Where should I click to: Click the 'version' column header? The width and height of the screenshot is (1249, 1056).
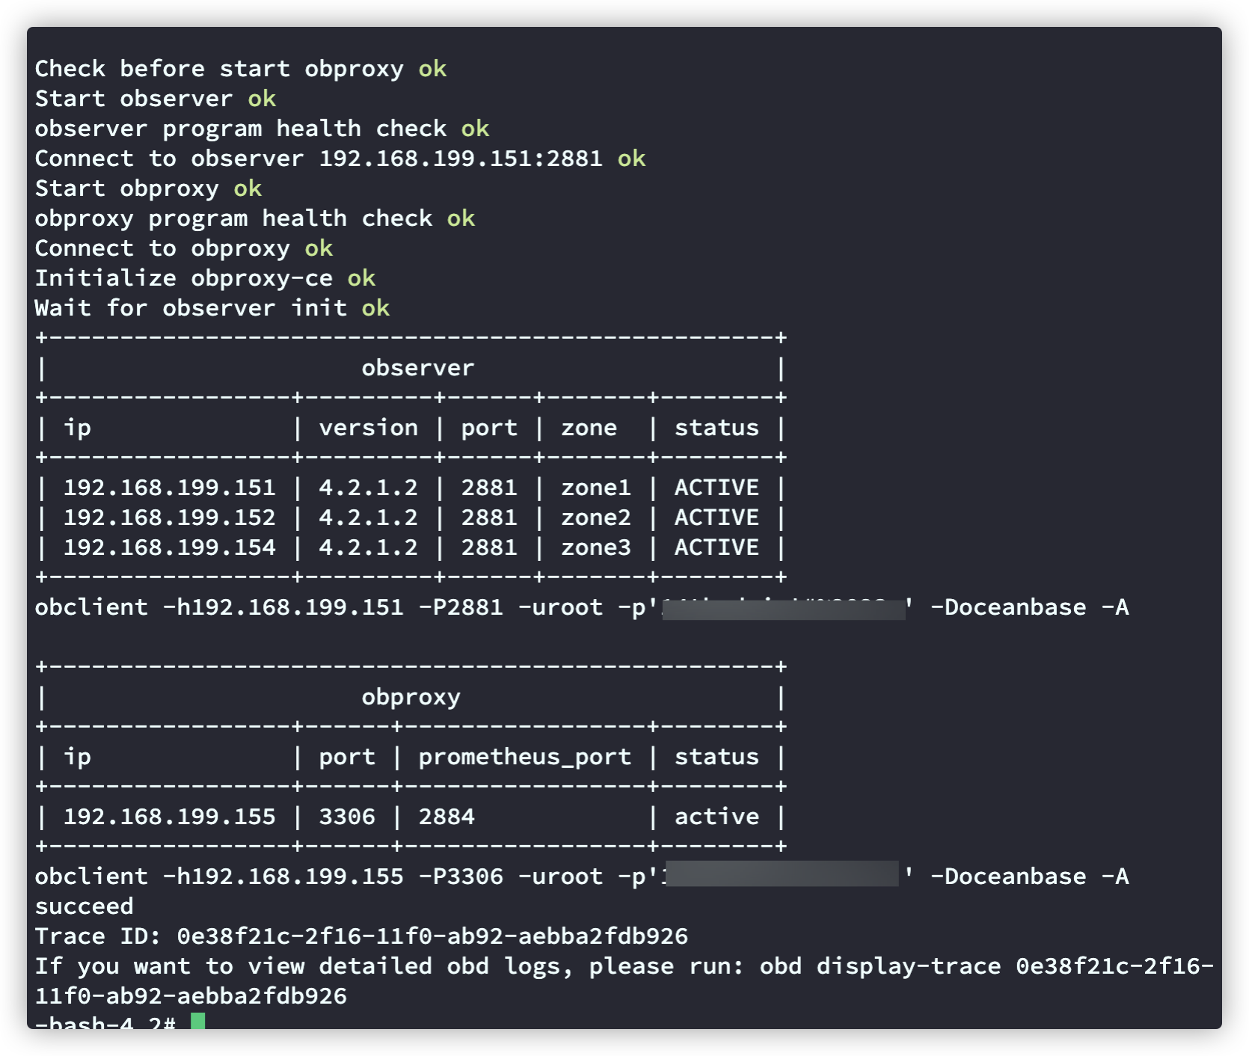(x=368, y=428)
